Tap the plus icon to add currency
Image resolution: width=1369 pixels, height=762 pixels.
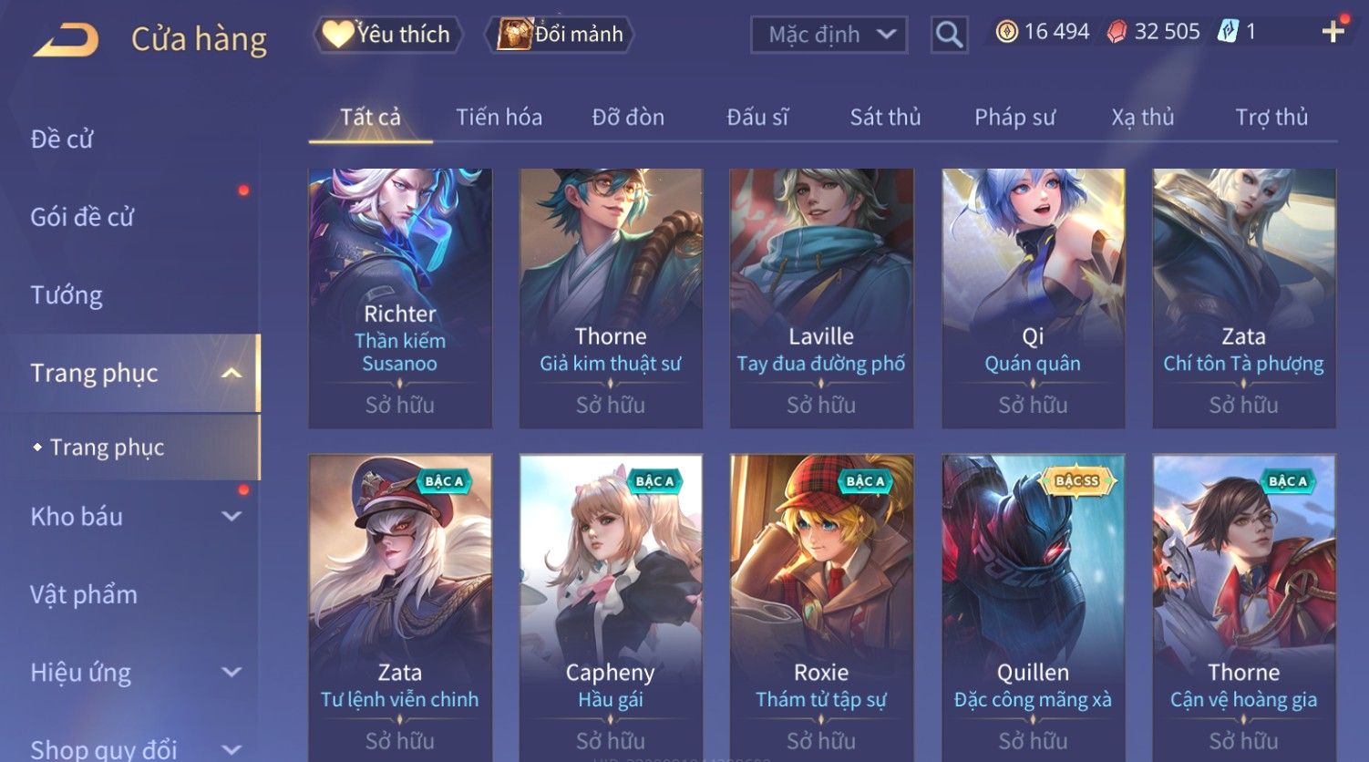tap(1333, 32)
